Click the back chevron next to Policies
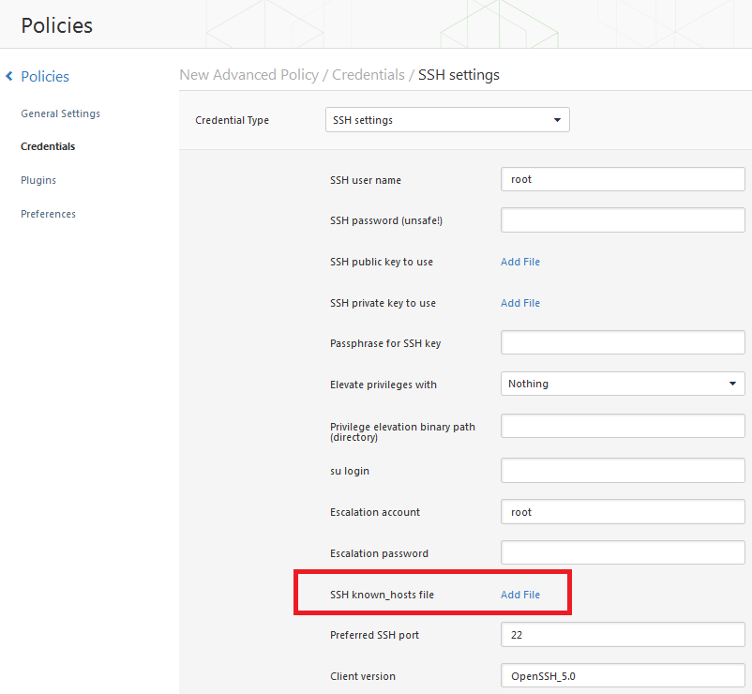752x694 pixels. point(9,76)
